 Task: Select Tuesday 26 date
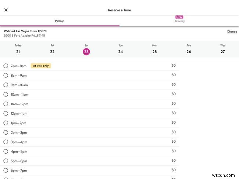[x=189, y=49]
